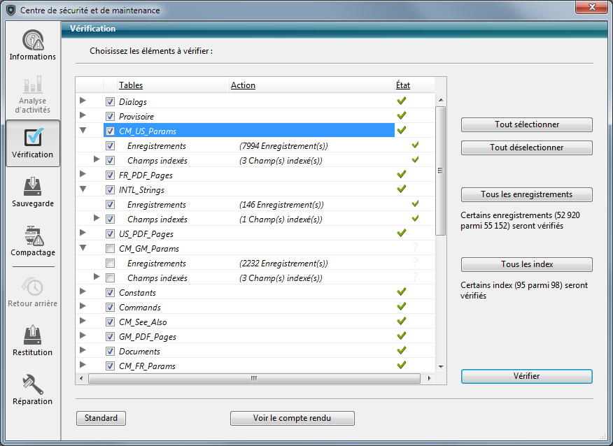
Task: Click green status check for Provisoire
Action: click(x=402, y=115)
